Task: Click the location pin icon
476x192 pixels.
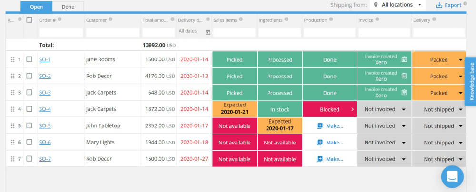Action: tap(376, 5)
